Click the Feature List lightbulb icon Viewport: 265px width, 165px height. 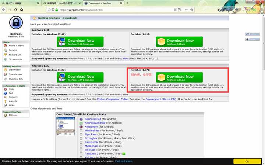6,55
